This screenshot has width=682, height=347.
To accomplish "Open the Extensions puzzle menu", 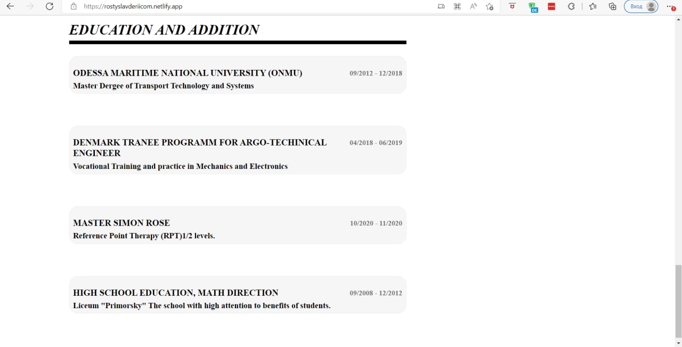I will point(571,6).
